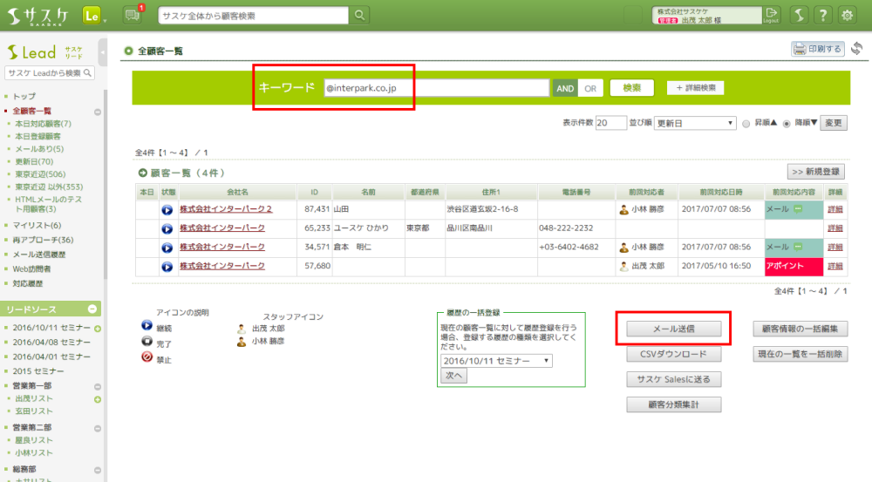Screen dimensions: 872x482
Task: Open the help question mark icon
Action: (x=822, y=15)
